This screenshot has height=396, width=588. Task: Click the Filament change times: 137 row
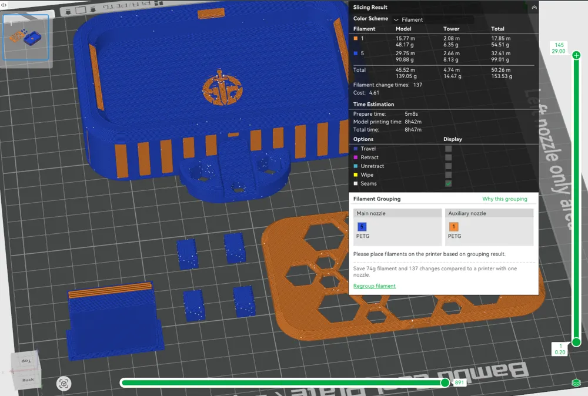tap(387, 85)
